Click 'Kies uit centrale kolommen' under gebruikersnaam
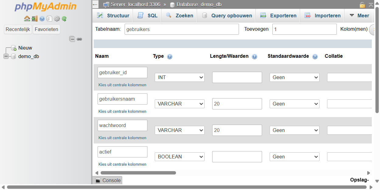380x190 pixels. pos(122,112)
